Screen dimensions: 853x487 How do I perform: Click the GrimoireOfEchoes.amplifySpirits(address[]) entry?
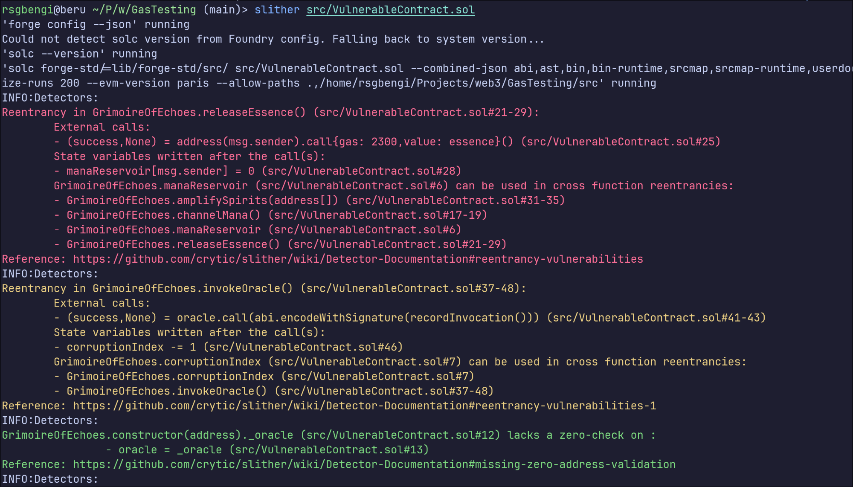click(x=203, y=200)
